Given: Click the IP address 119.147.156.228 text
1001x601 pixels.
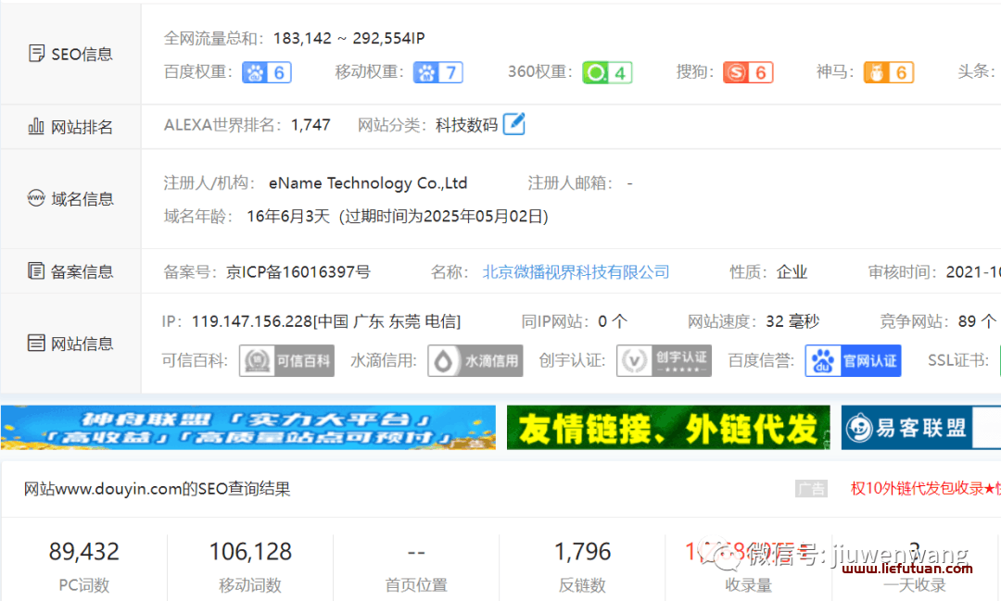Looking at the screenshot, I should point(252,321).
